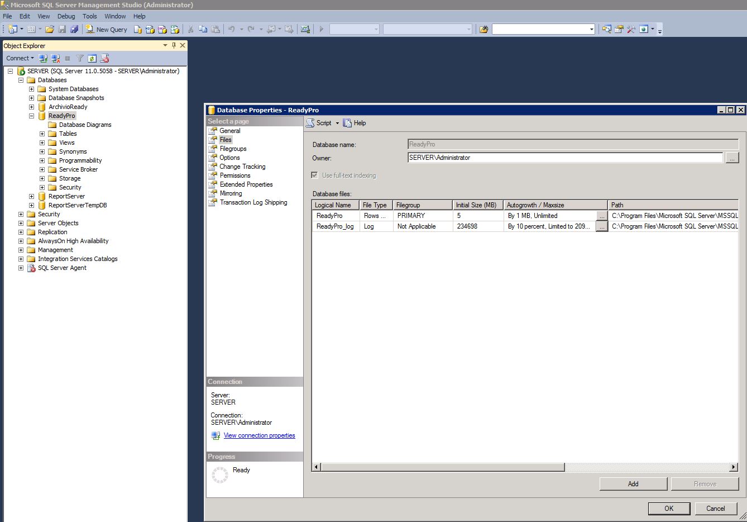The image size is (747, 522).
Task: Open the Tools menu
Action: pos(89,16)
